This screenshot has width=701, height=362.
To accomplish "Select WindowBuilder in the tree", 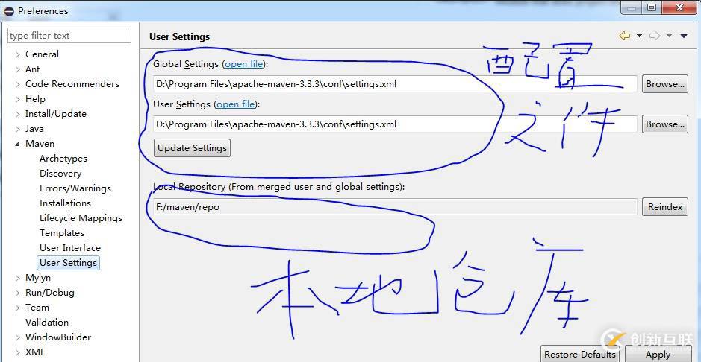I will click(57, 337).
